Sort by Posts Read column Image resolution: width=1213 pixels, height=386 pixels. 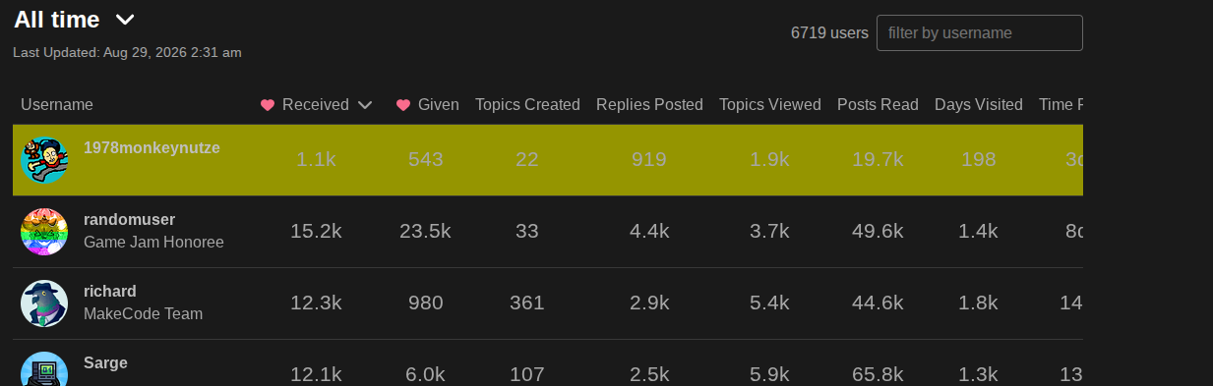[878, 104]
